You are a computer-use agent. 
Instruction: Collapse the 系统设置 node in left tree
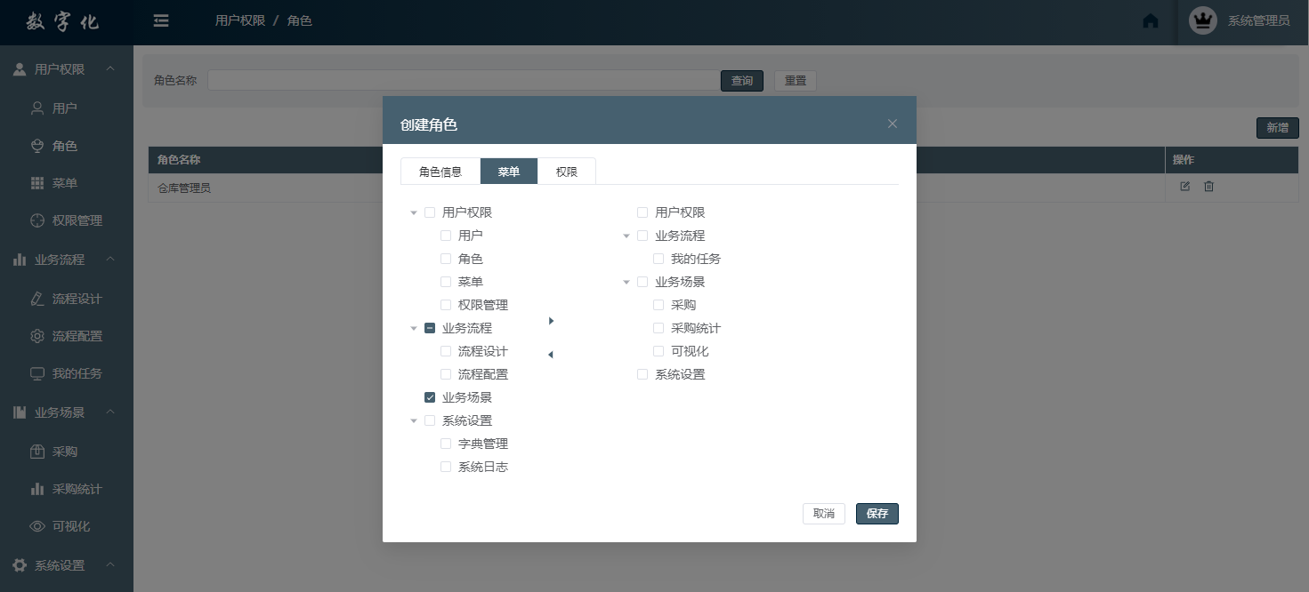414,421
